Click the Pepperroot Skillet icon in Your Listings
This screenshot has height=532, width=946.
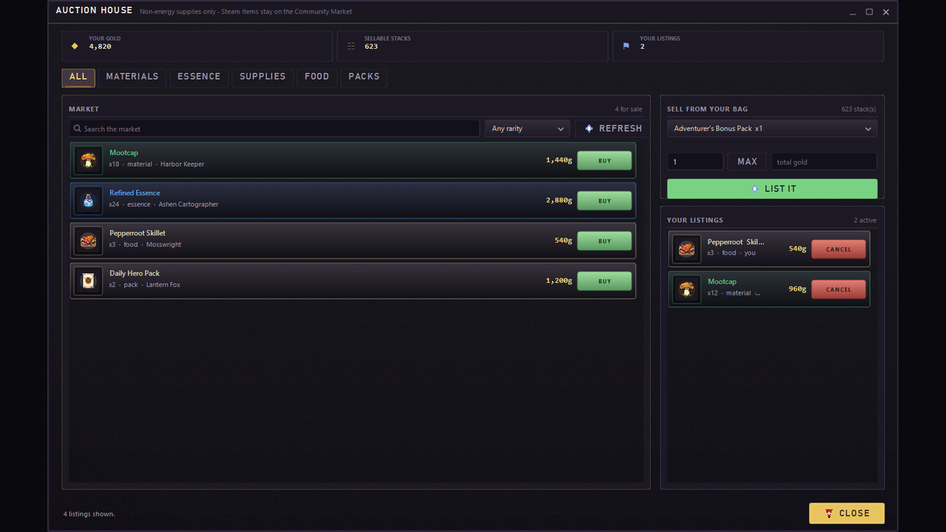click(686, 249)
